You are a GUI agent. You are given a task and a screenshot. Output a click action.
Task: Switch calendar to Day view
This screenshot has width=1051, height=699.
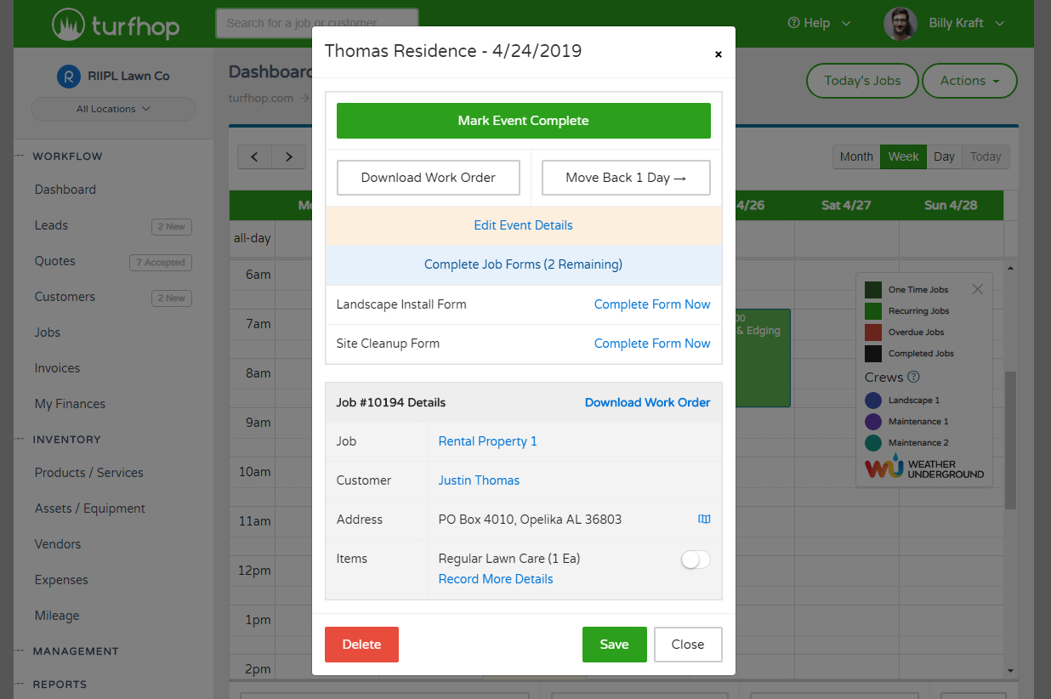[943, 156]
